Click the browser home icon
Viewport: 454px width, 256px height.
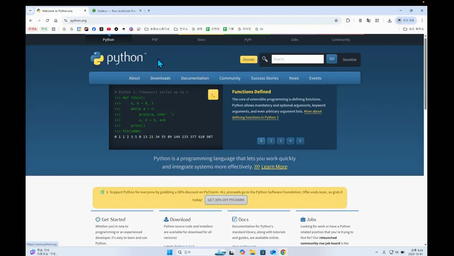tap(56, 21)
